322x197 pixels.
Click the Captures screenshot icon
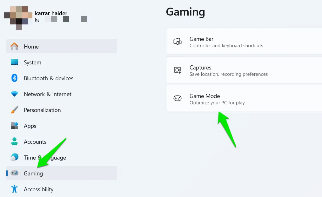(x=178, y=70)
